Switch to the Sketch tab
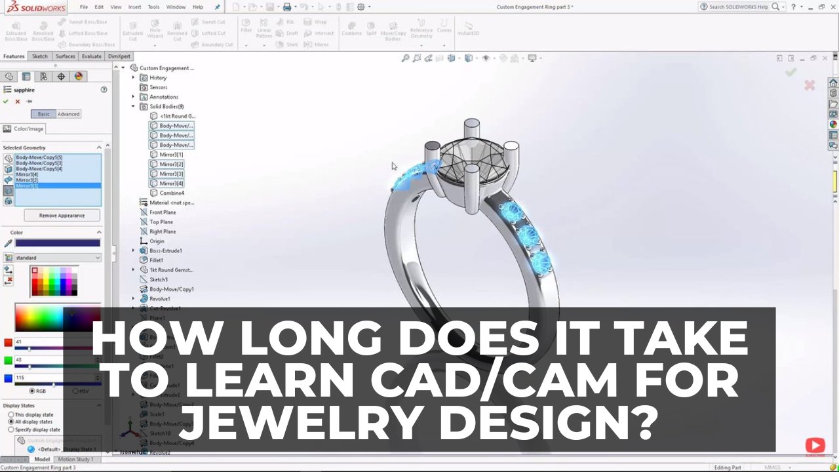Viewport: 839px width, 472px height. click(40, 56)
